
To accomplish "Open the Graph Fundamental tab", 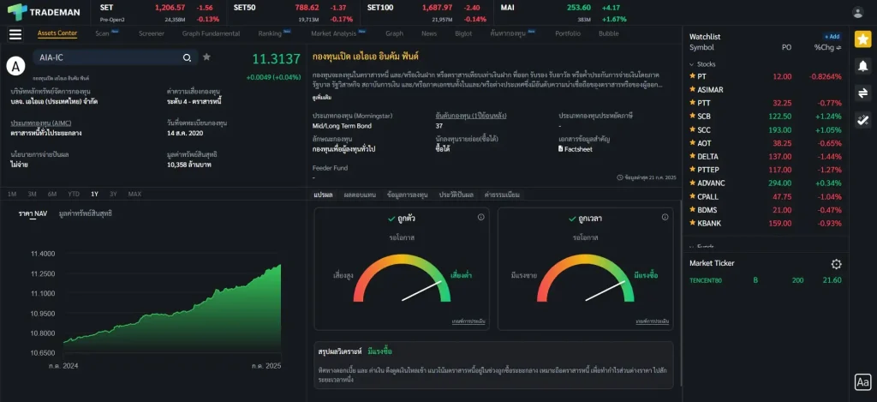I will [211, 33].
